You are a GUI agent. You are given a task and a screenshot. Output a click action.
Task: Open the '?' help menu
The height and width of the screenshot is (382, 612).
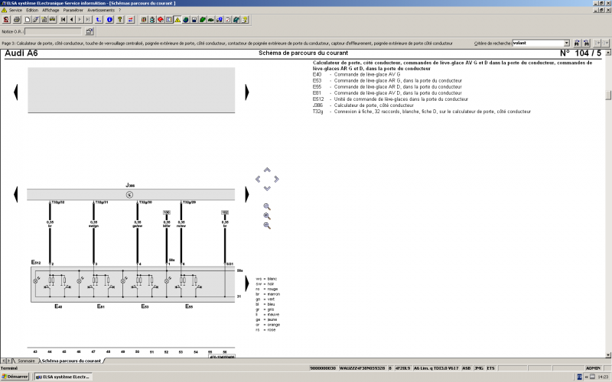[119, 10]
